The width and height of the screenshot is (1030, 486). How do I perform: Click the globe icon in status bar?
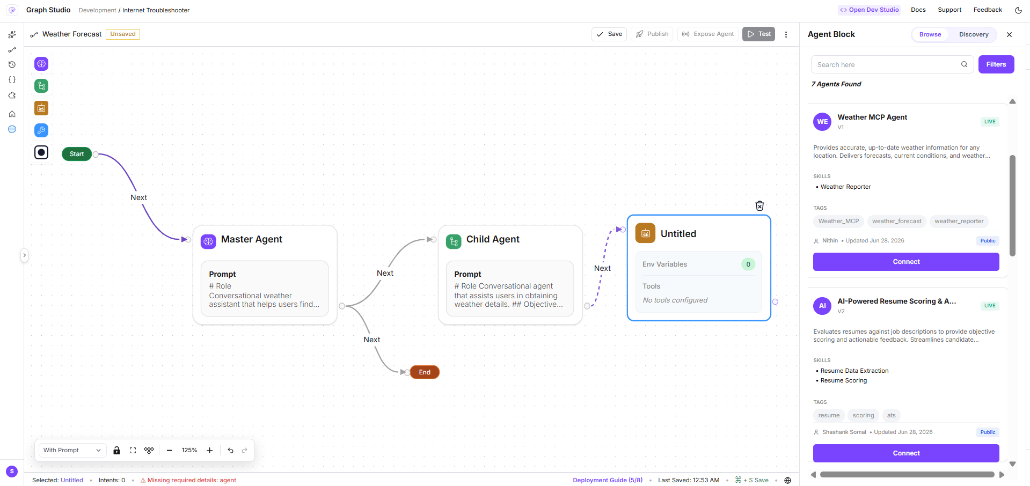[787, 480]
